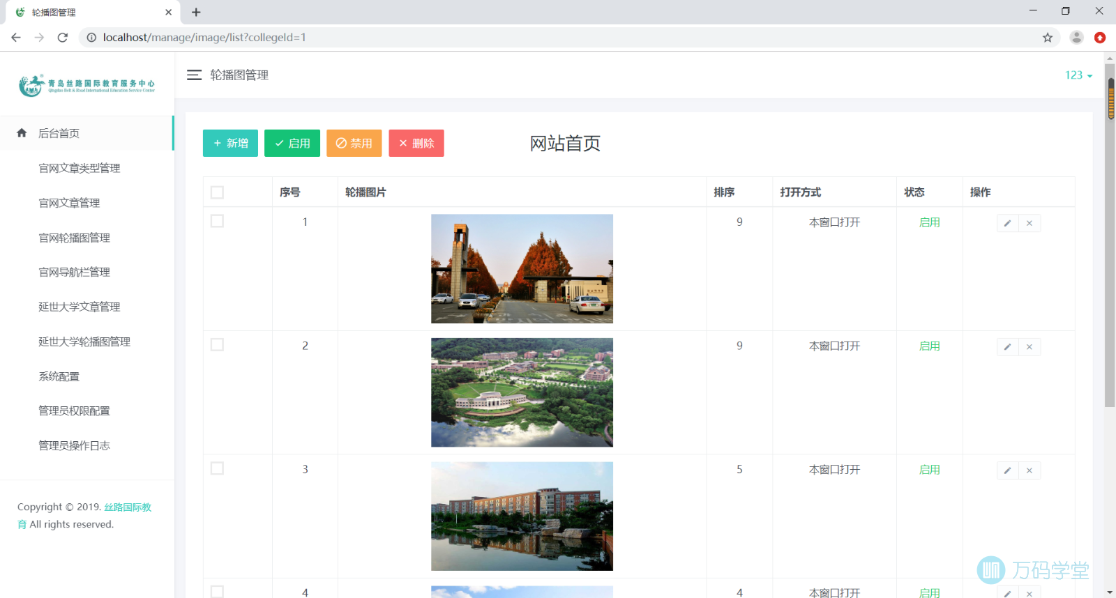The width and height of the screenshot is (1116, 598).
Task: Toggle the hamburger sidebar menu icon
Action: coord(194,75)
